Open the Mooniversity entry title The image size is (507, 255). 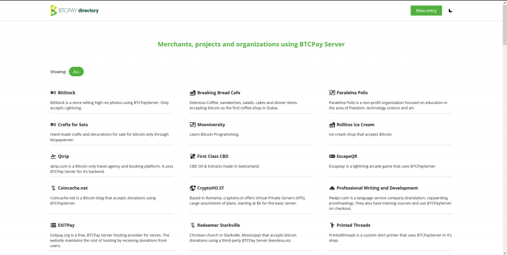click(x=211, y=125)
